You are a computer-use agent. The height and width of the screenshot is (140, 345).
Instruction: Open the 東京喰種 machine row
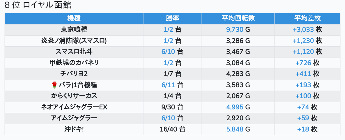coord(74,29)
